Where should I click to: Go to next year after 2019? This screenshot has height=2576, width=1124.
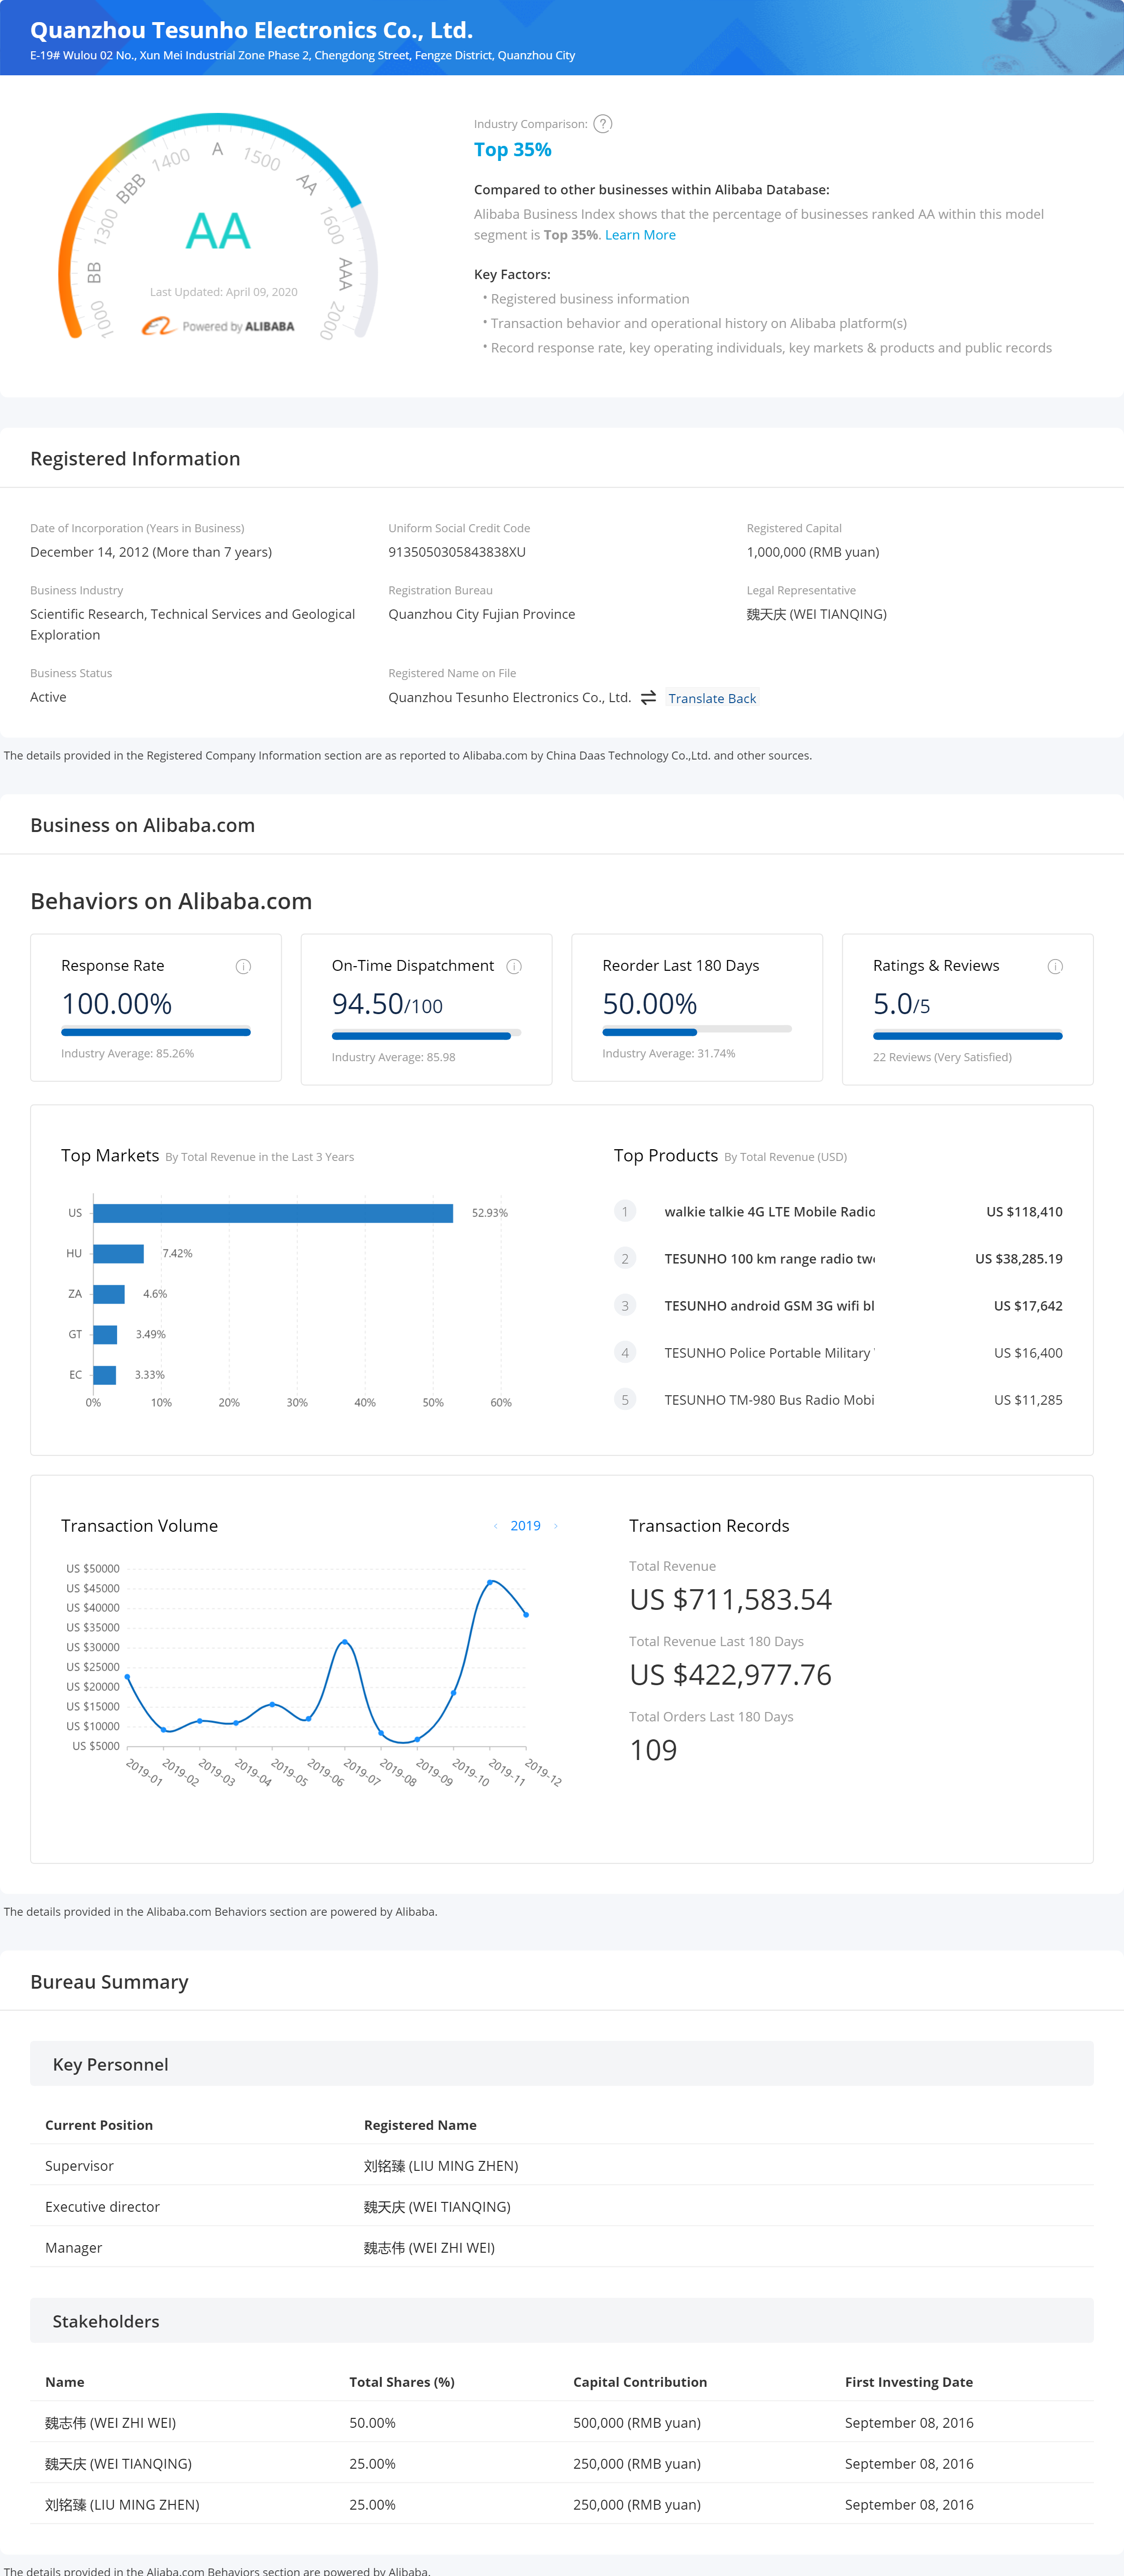click(x=555, y=1526)
